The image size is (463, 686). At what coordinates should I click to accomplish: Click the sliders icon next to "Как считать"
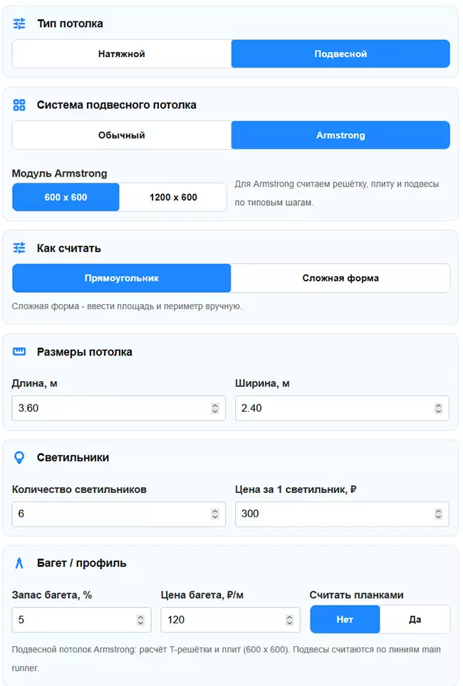[x=20, y=248]
